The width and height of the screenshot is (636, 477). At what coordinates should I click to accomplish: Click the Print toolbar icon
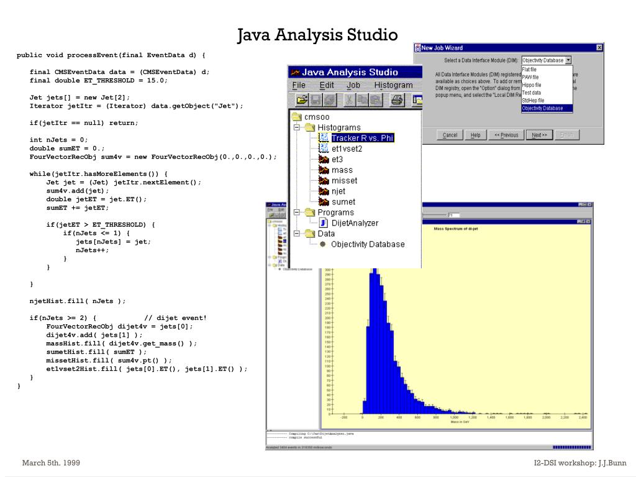(397, 99)
